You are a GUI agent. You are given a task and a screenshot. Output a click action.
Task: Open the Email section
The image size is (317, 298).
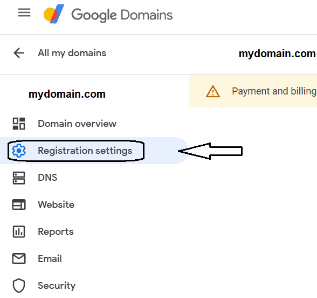coord(50,259)
